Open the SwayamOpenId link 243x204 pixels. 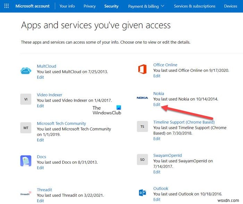[x=167, y=155]
